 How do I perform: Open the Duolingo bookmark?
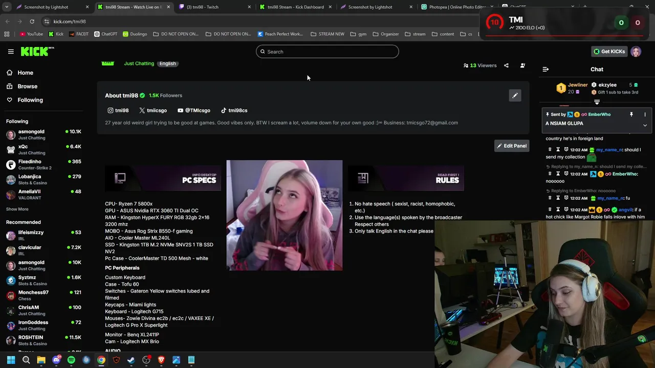pos(135,34)
